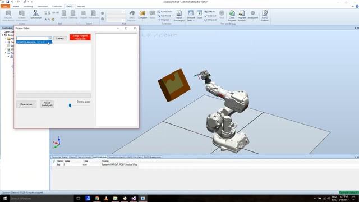This screenshot has width=359, height=202.
Task: Switch to the Add-Ins ribbon tab
Action: coord(81,6)
